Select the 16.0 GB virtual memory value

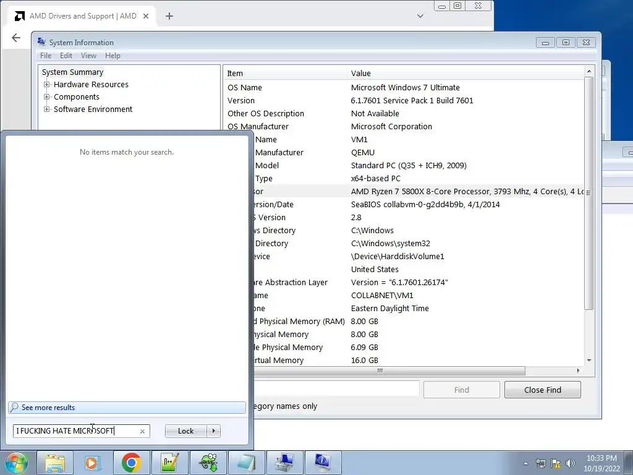364,361
